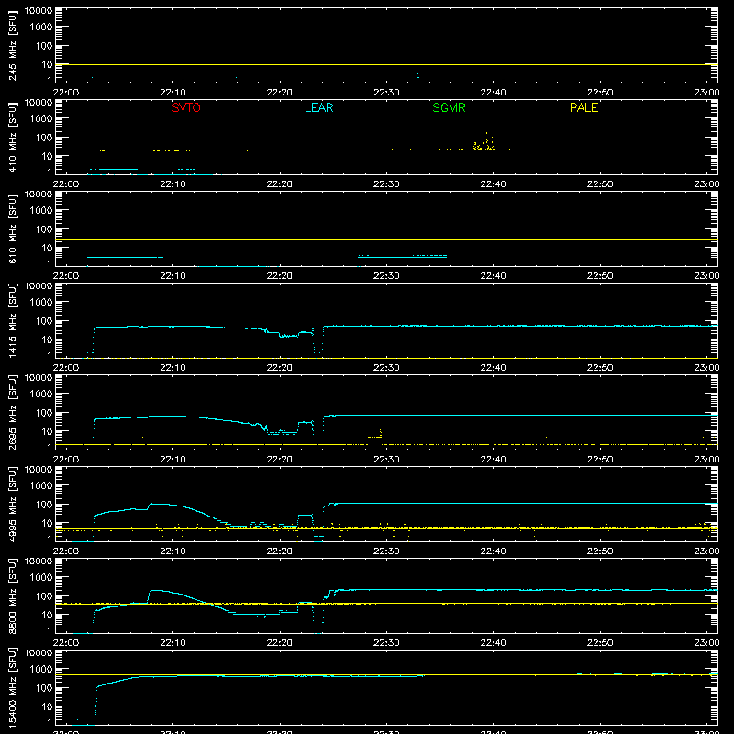Click 22:50 tick label under 1415 MHz plot

(x=600, y=368)
